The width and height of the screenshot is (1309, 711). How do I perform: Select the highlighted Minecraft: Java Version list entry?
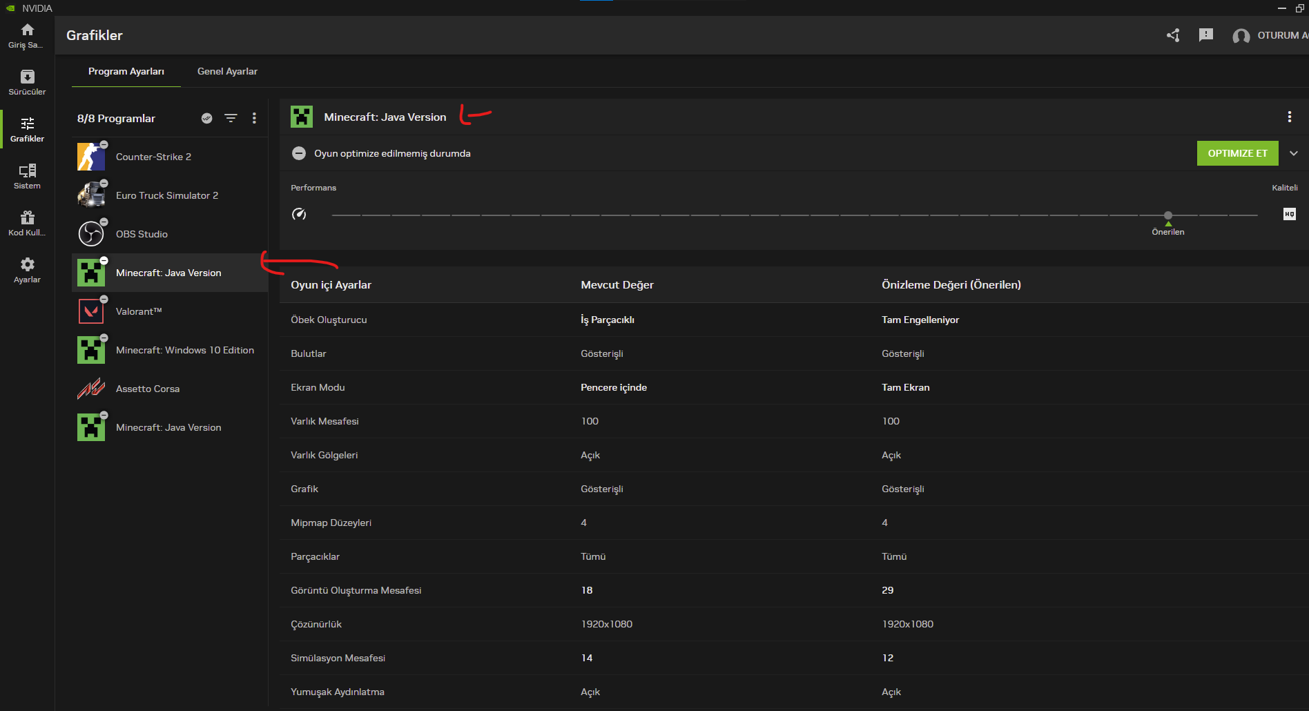(x=170, y=273)
